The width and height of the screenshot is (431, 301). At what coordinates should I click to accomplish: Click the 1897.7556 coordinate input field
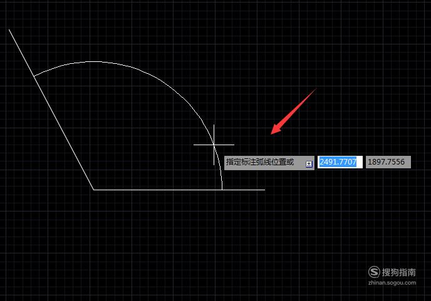(388, 162)
